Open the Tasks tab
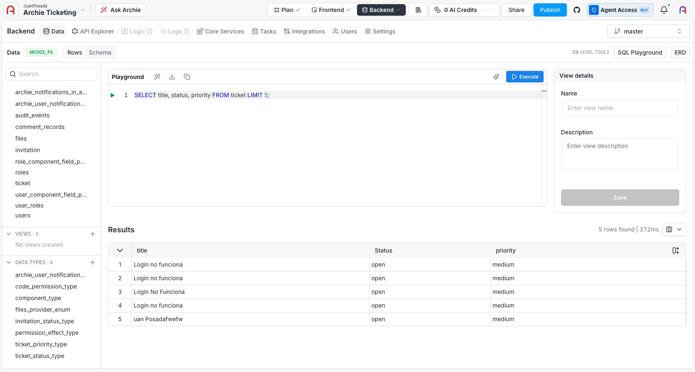 [264, 31]
